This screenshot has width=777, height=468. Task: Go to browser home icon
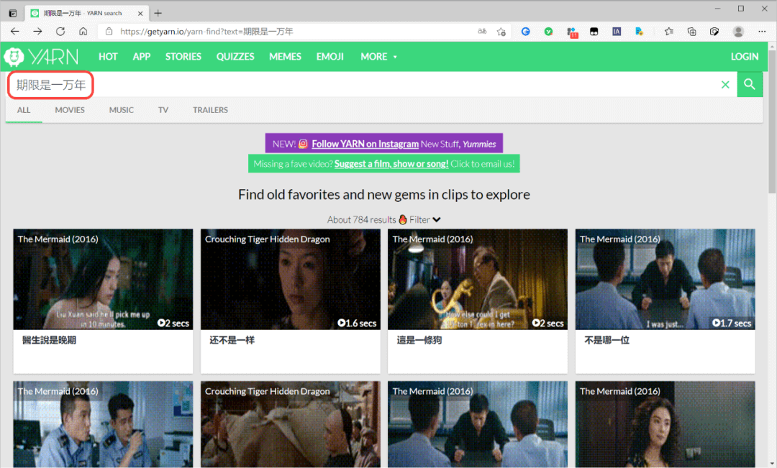pos(83,31)
